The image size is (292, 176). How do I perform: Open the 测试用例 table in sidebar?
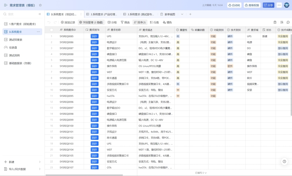(22, 55)
